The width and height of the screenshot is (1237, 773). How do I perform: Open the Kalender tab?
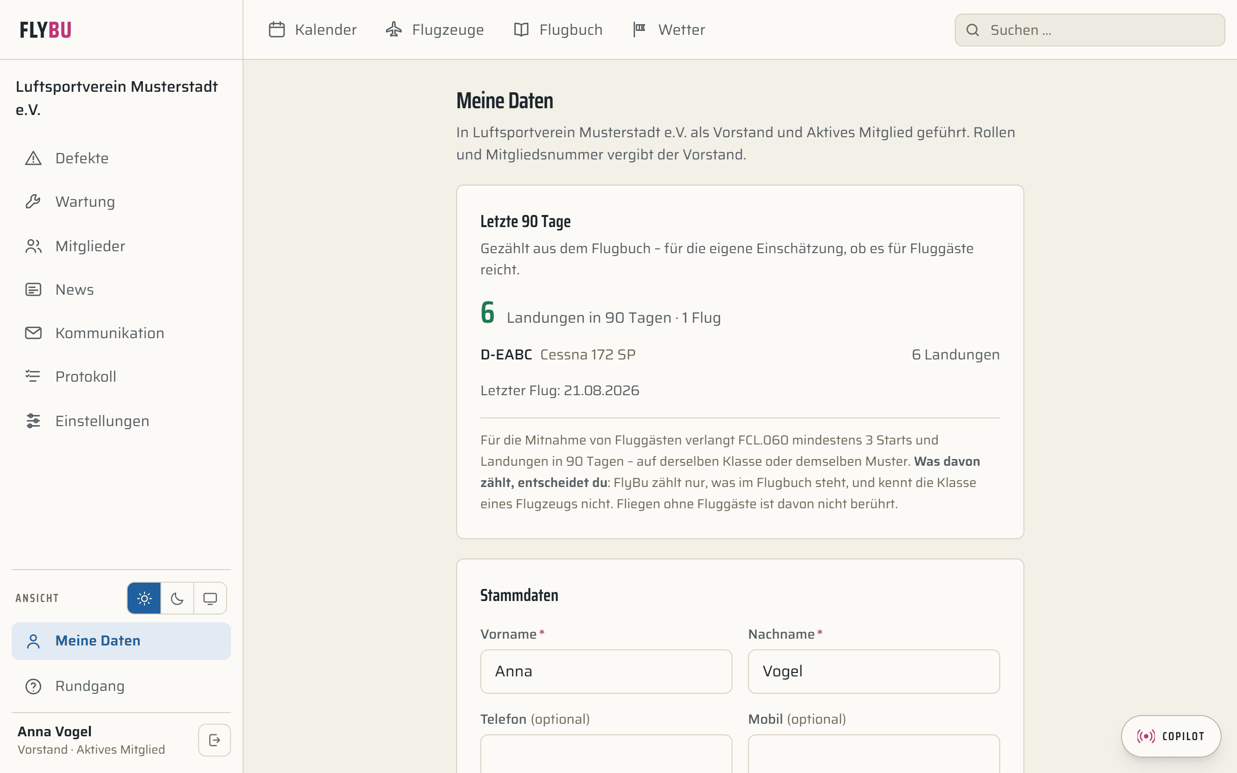(x=312, y=29)
